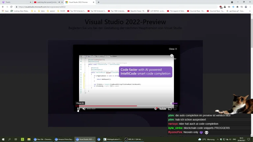Open the Apps bookmark shortcut

pos(5,11)
